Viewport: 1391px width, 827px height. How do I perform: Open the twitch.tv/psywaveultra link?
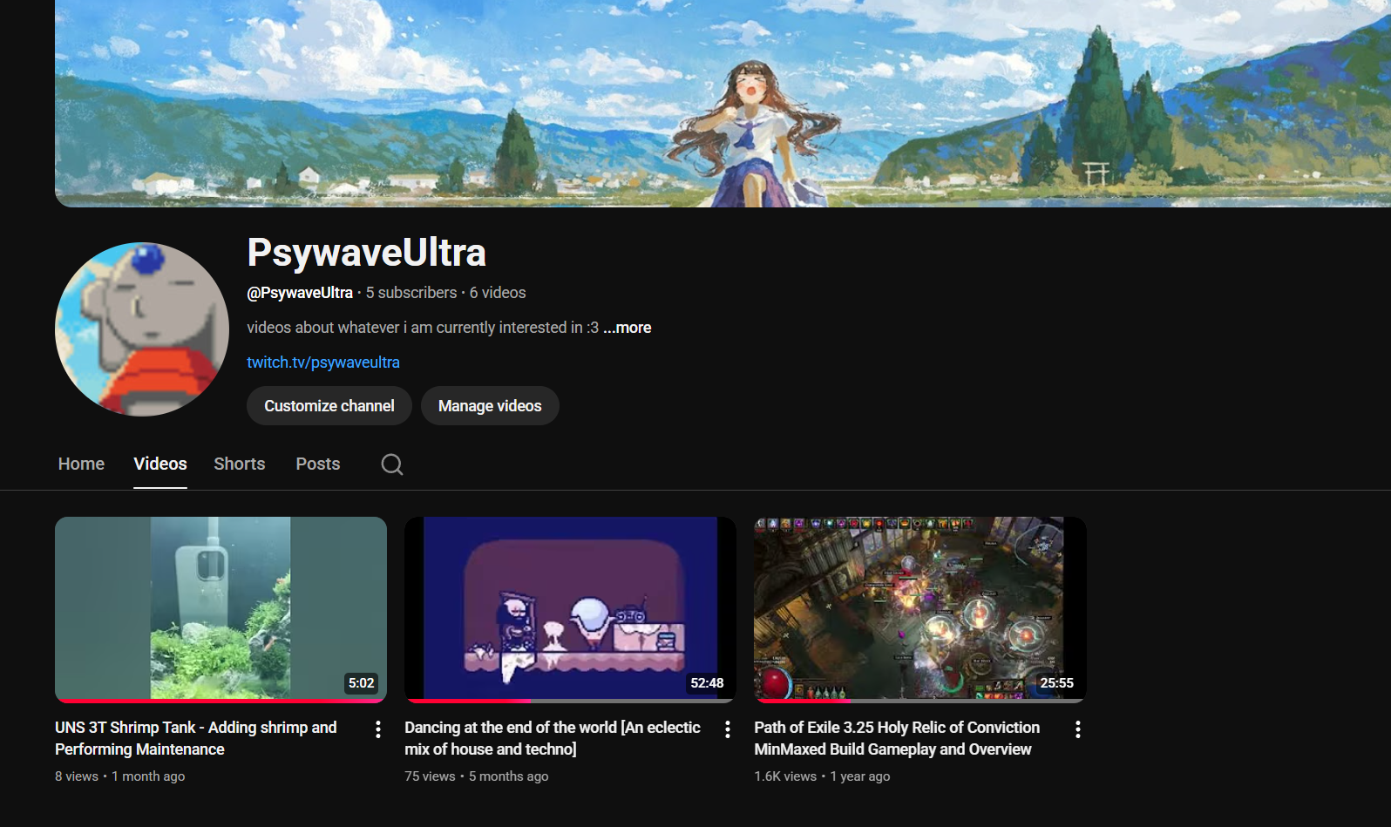(x=323, y=363)
